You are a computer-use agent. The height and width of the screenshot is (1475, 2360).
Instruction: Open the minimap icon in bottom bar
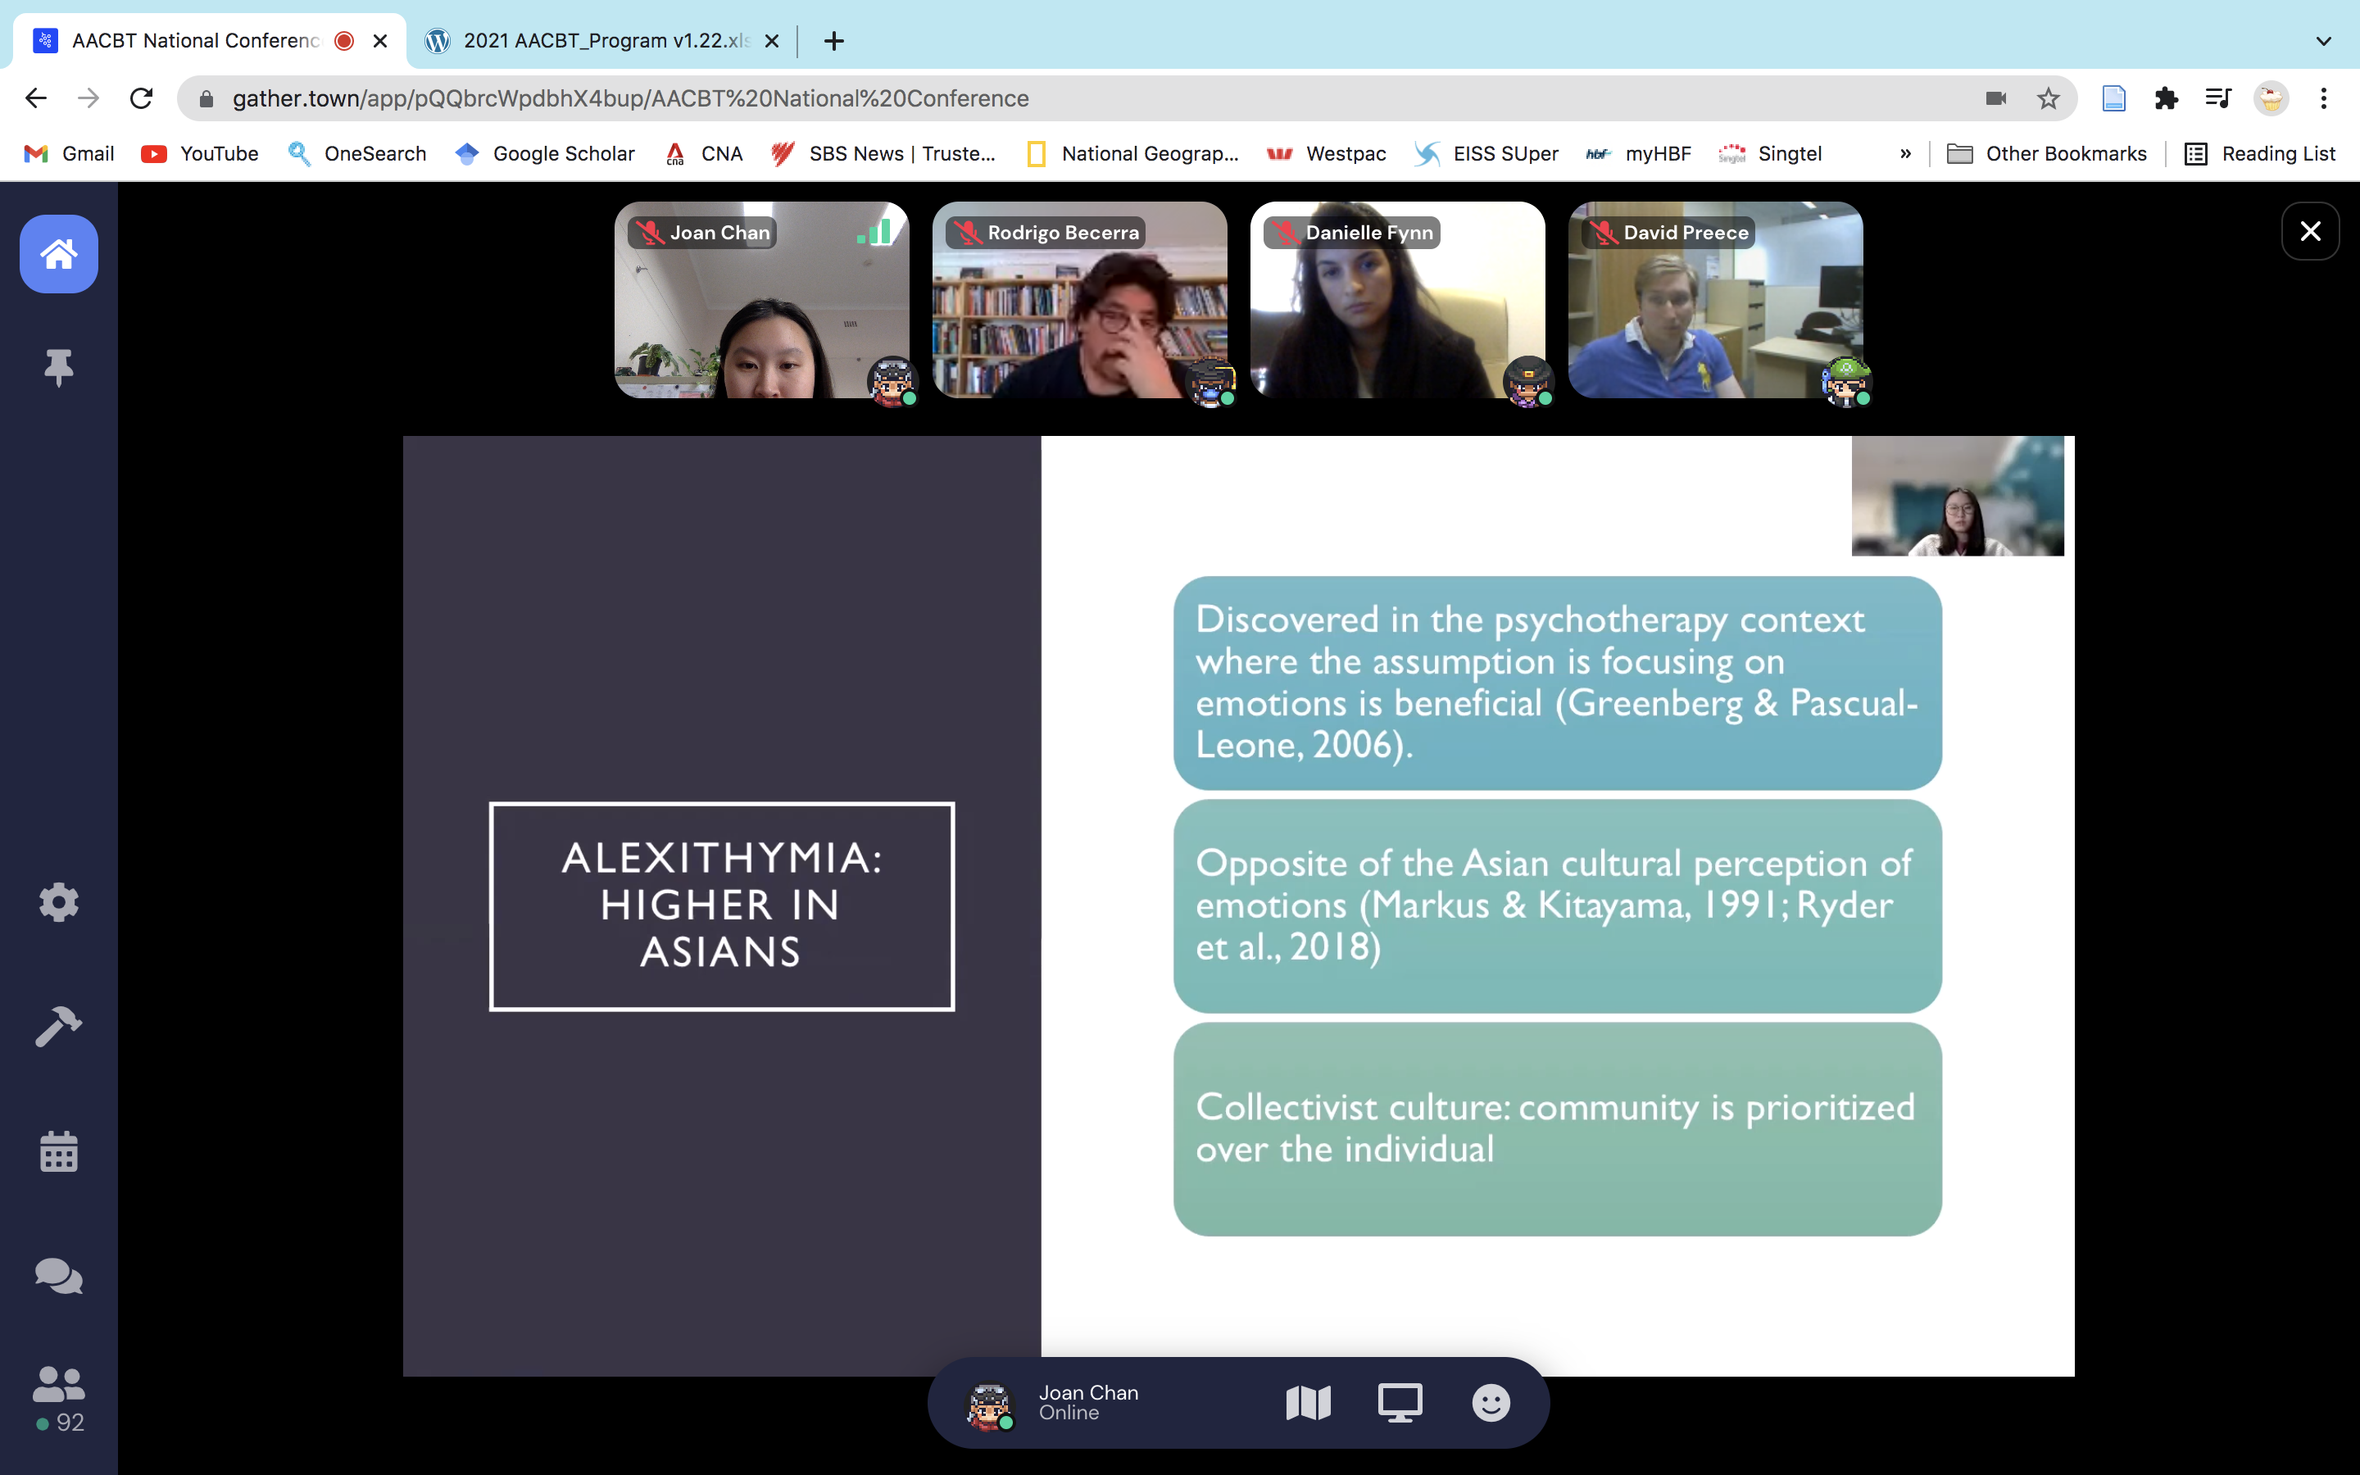coord(1308,1403)
